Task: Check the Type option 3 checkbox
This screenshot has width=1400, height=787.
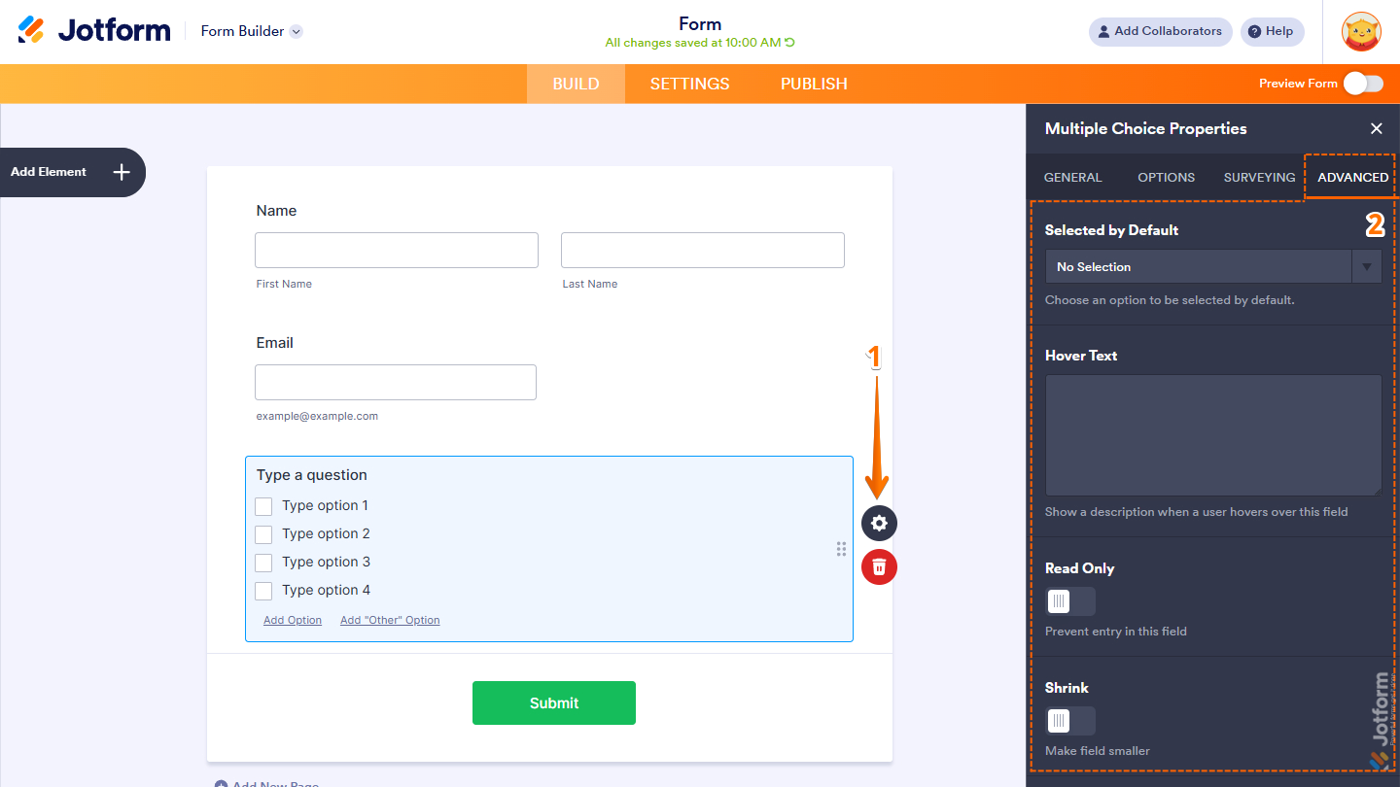Action: 263,563
